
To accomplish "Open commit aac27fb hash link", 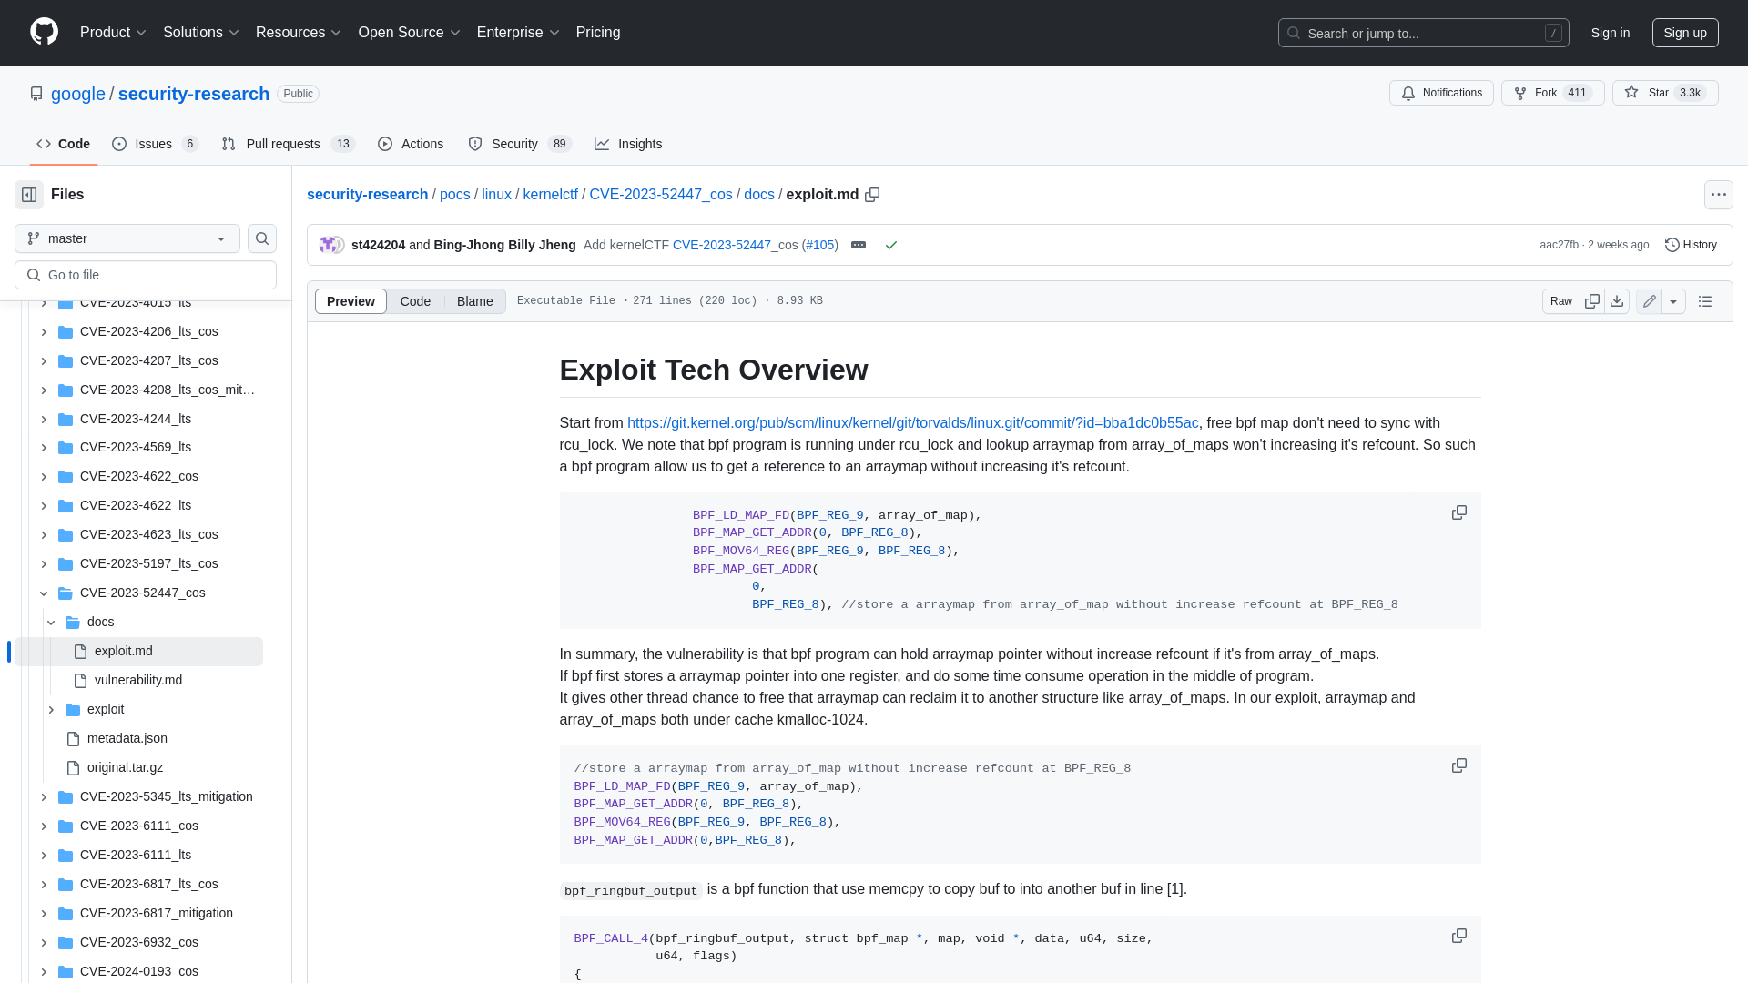I will 1559,245.
